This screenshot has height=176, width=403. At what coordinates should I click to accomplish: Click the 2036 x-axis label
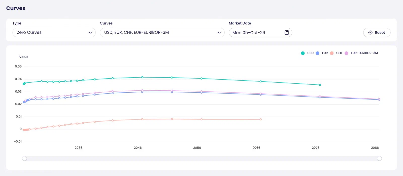click(x=79, y=148)
